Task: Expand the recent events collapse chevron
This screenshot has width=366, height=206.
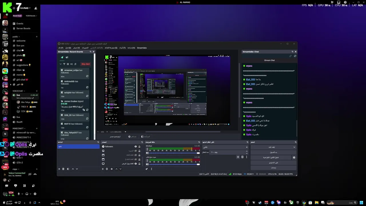Action: (x=61, y=64)
